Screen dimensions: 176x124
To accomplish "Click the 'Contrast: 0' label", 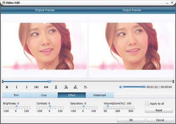I will coord(43,103).
